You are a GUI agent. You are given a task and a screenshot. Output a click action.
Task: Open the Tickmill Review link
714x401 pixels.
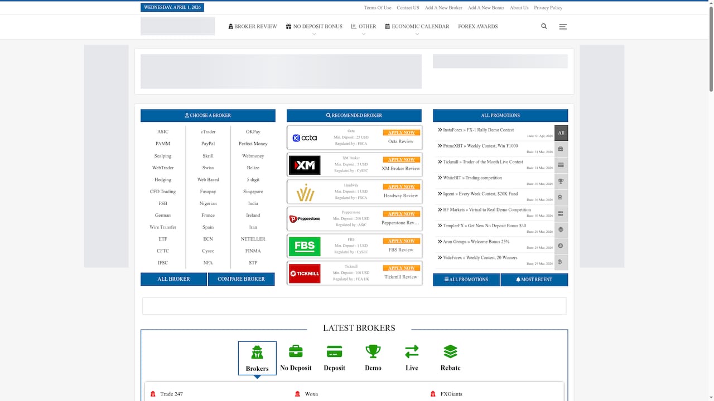(401, 277)
